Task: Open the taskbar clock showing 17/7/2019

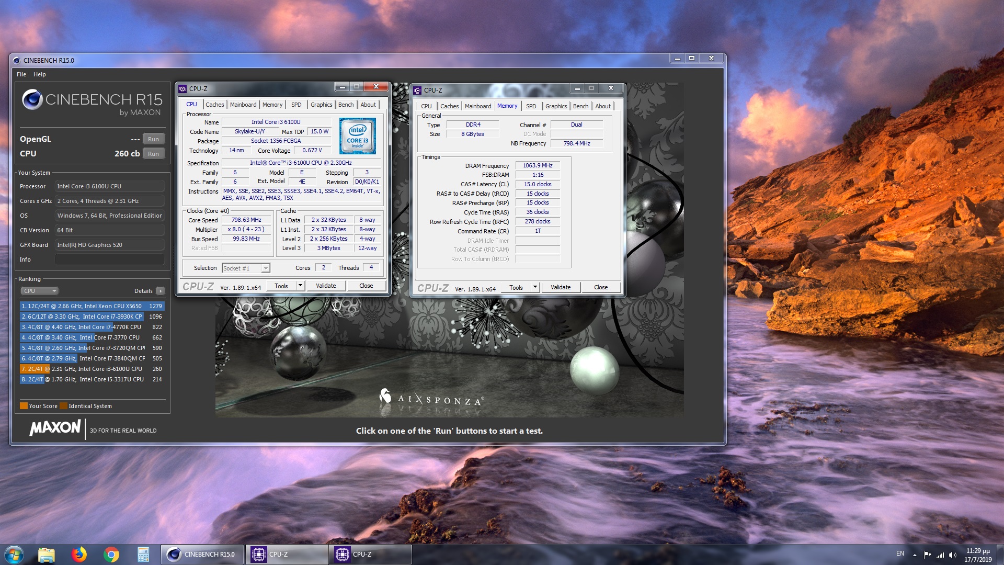Action: [x=978, y=555]
